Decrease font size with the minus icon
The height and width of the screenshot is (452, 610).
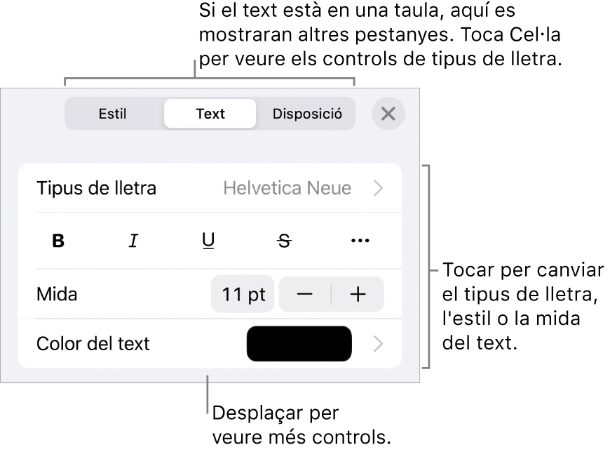304,294
